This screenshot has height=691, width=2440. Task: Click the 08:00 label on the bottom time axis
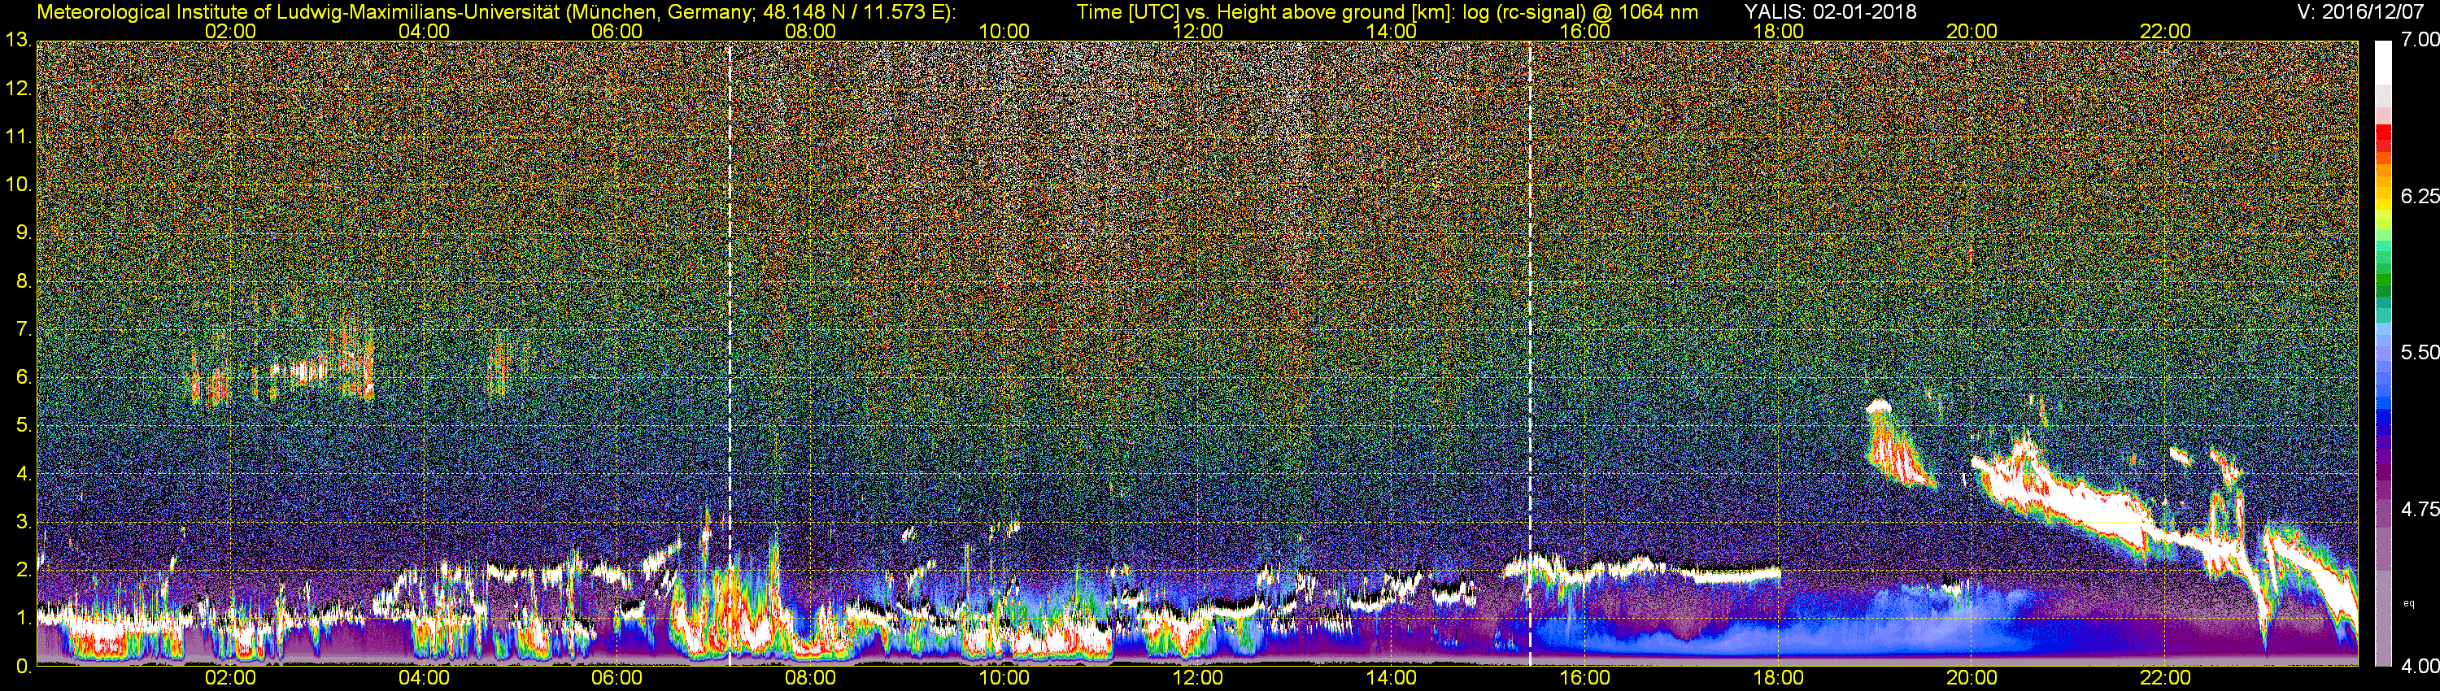[x=811, y=678]
